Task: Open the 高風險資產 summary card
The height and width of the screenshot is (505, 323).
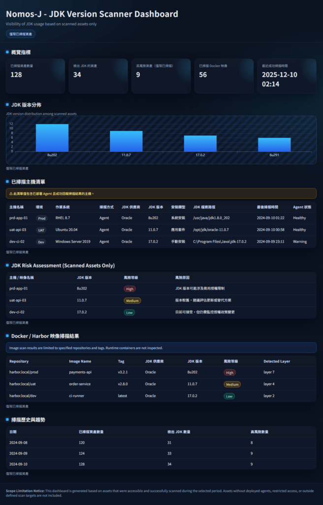Action: point(161,75)
